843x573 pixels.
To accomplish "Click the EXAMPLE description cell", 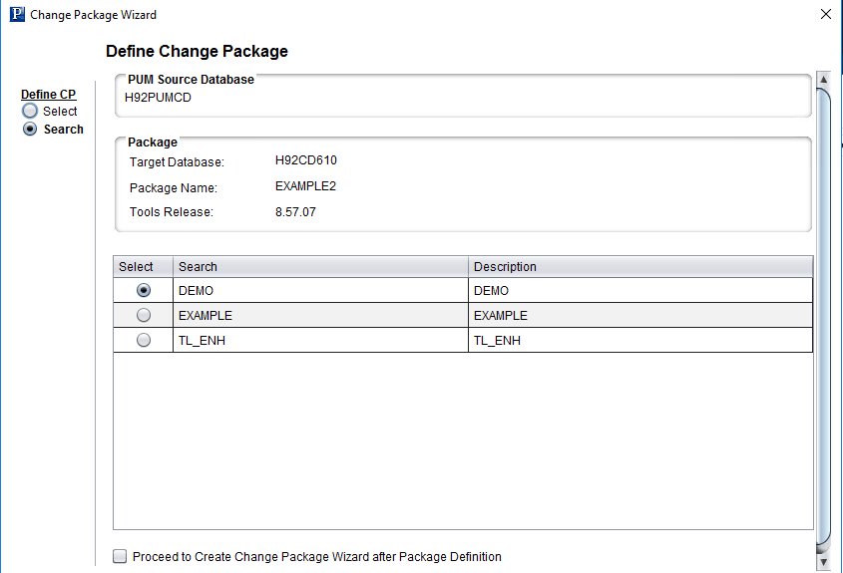I will (640, 315).
